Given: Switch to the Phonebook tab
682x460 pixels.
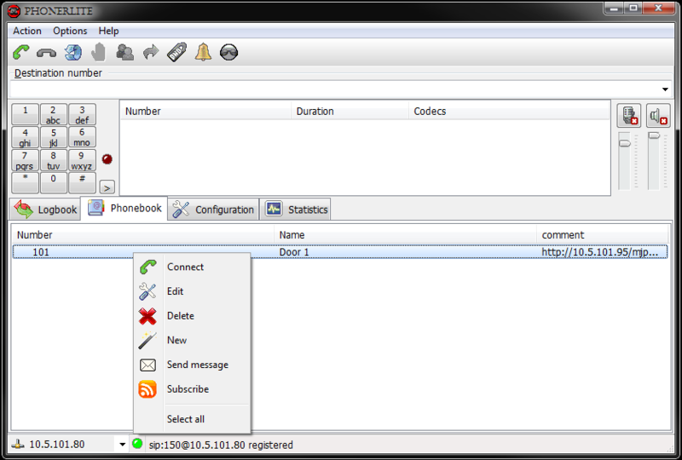Looking at the screenshot, I should tap(124, 208).
